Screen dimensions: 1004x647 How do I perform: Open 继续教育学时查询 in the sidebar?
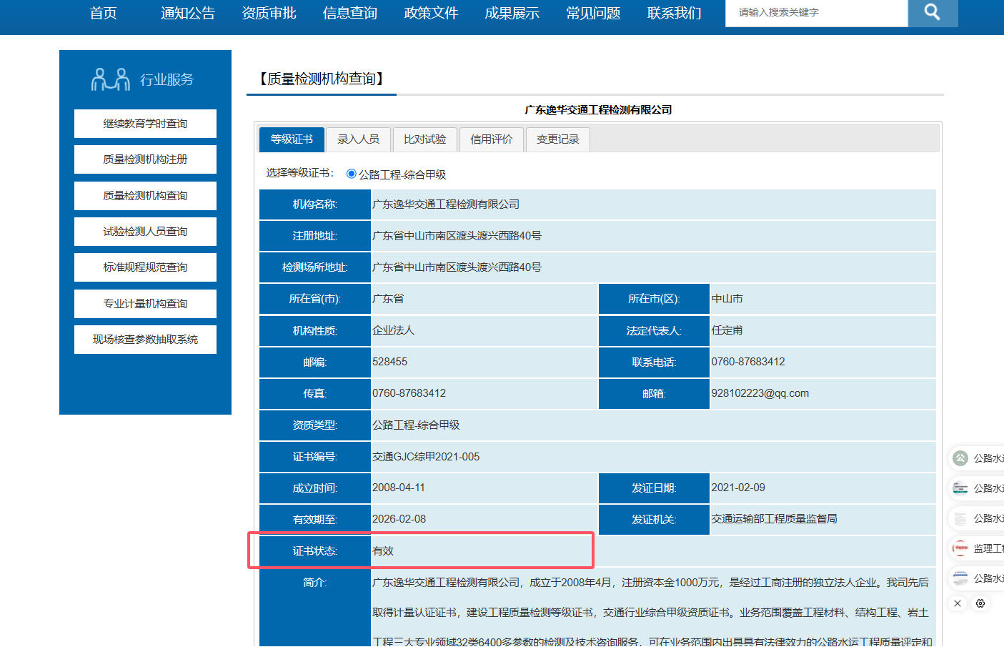tap(145, 124)
